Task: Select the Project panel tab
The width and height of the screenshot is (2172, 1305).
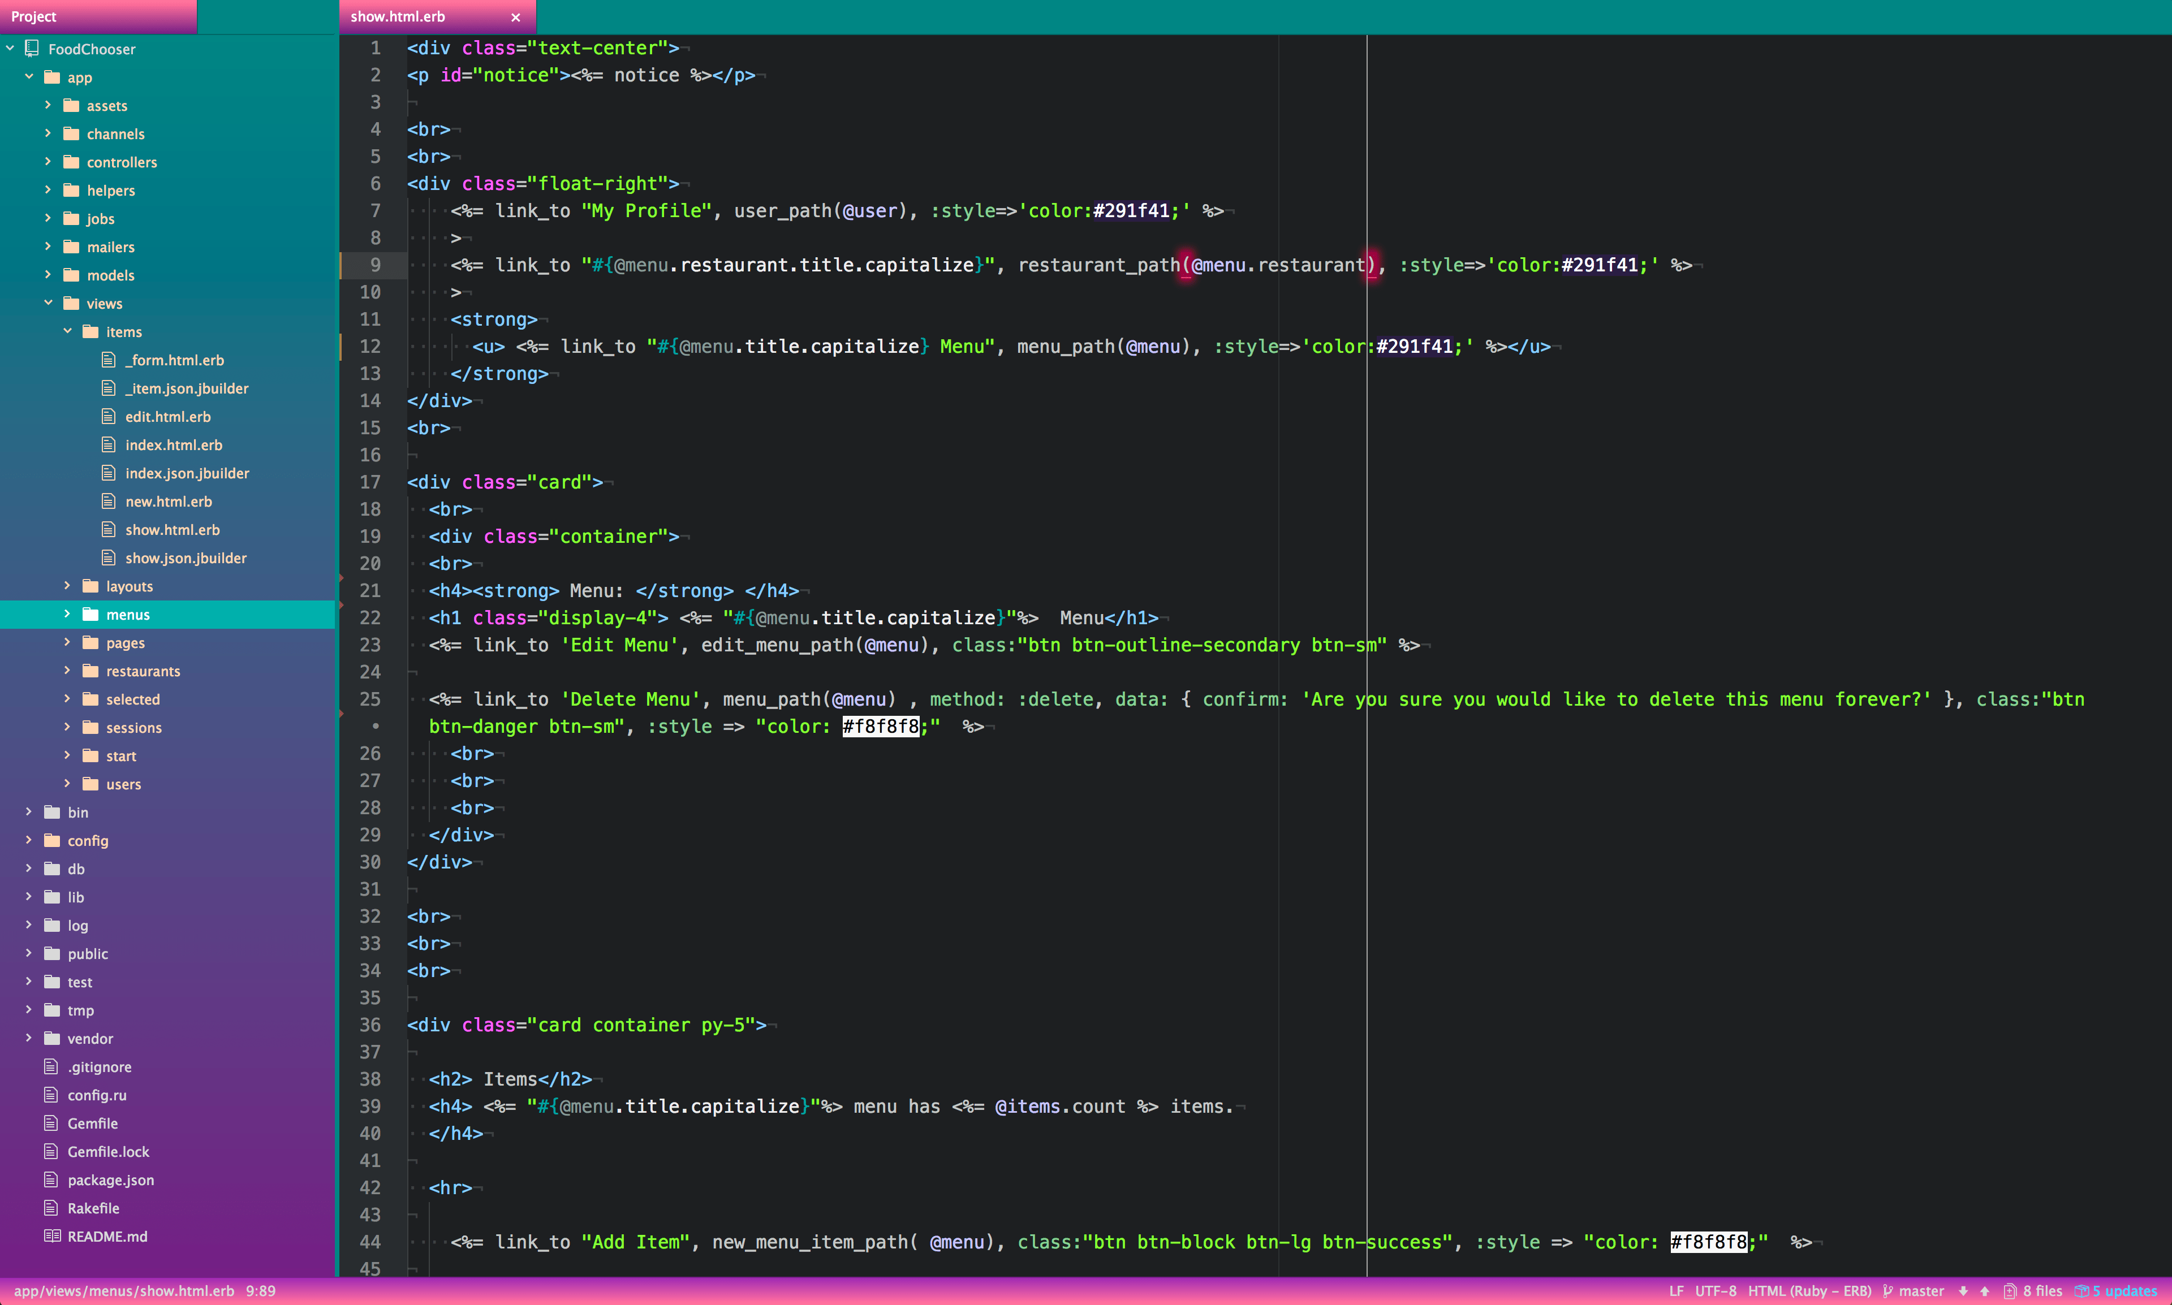Action: coord(33,17)
